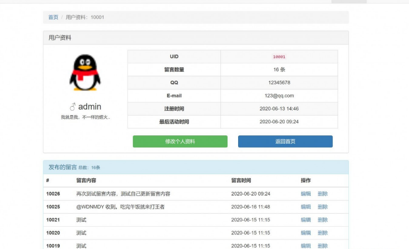Click timestamp 2020-06-16 11:48
409x249 pixels.
[x=250, y=207]
